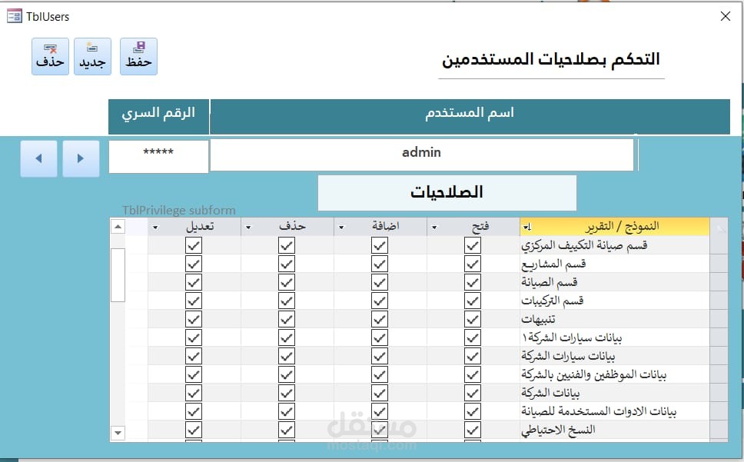
Task: Toggle فتح checkbox for قسم صيانة التكييف المركزي
Action: click(x=473, y=245)
